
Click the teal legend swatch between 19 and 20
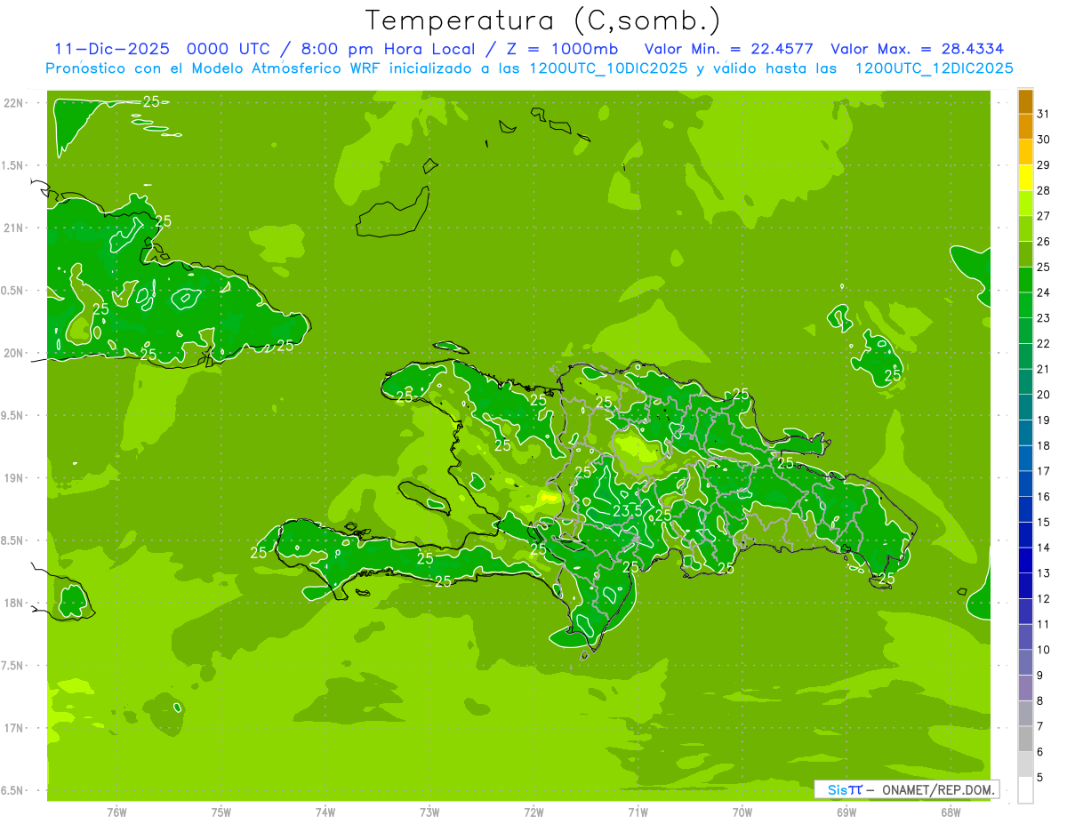1025,407
